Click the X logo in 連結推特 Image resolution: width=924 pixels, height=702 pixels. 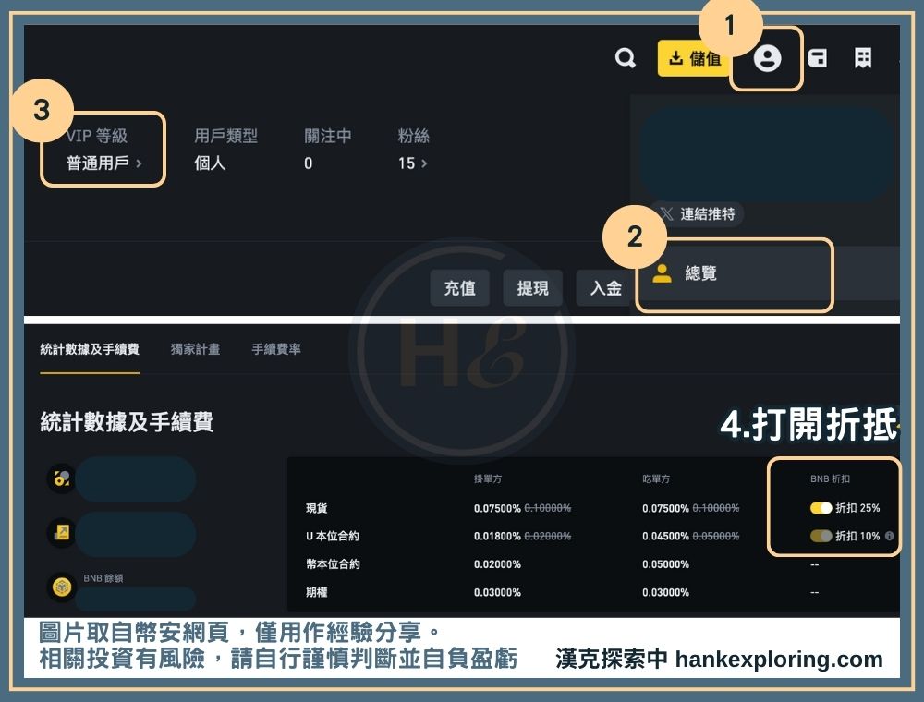[x=666, y=213]
